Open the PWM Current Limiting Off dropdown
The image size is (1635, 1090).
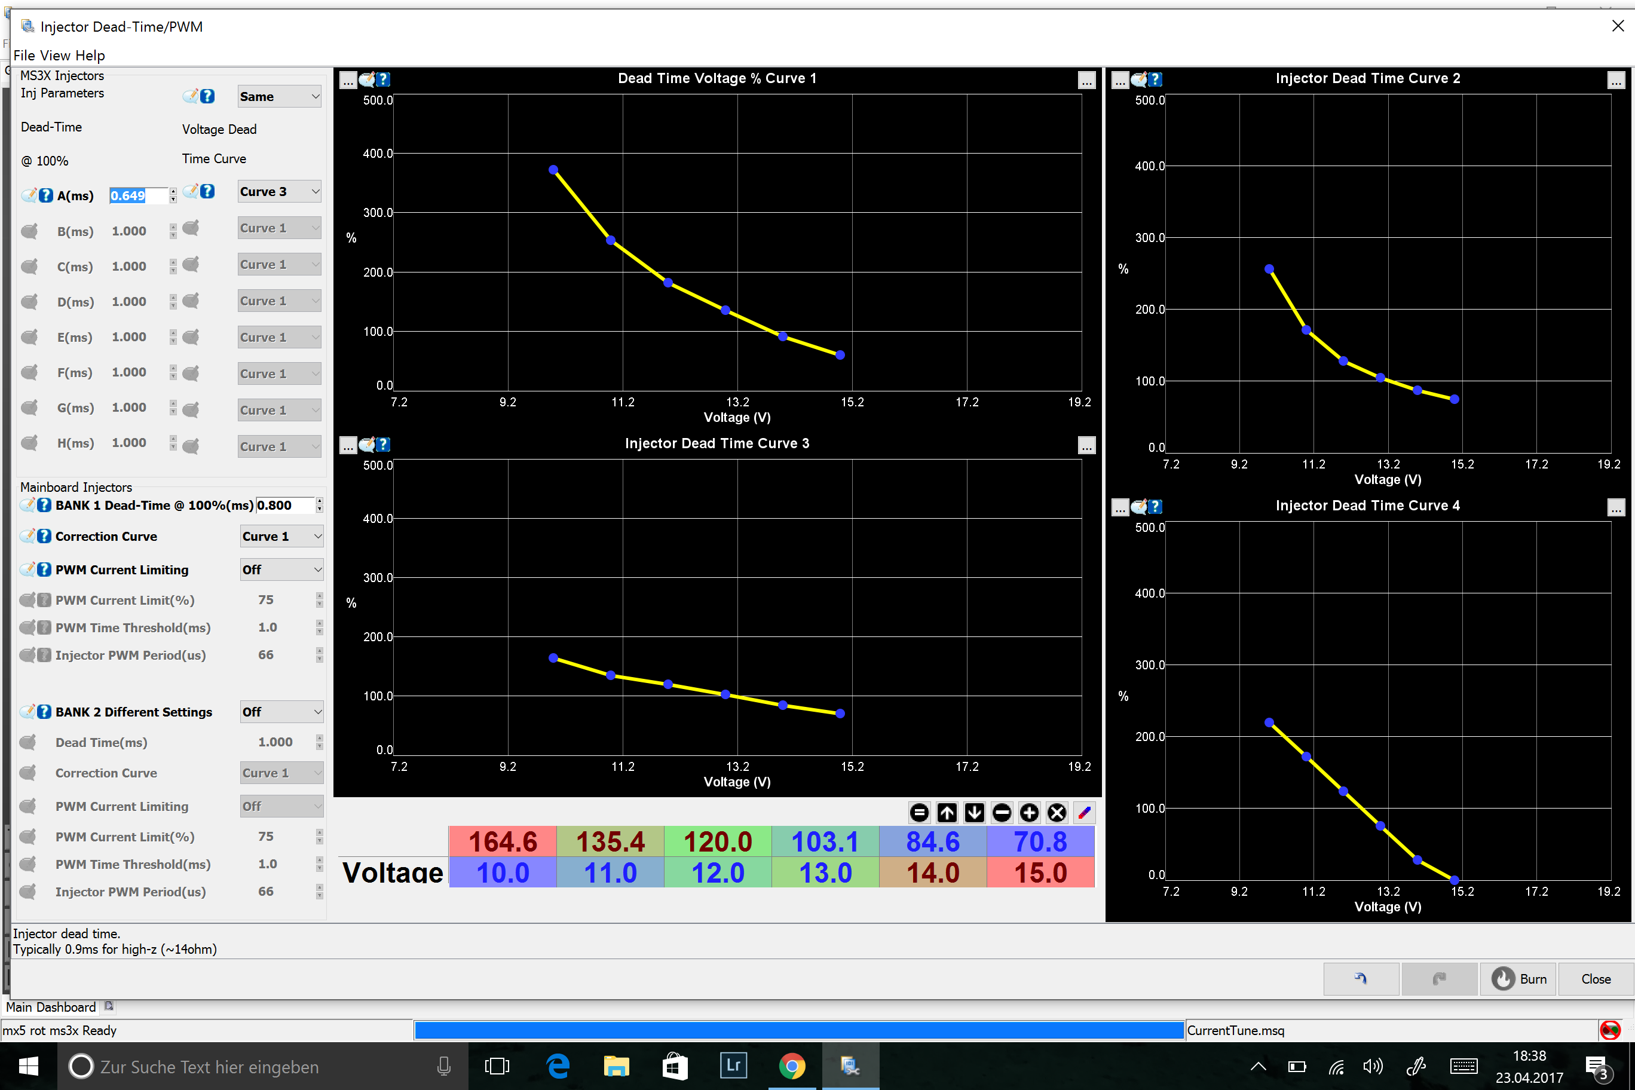click(281, 570)
